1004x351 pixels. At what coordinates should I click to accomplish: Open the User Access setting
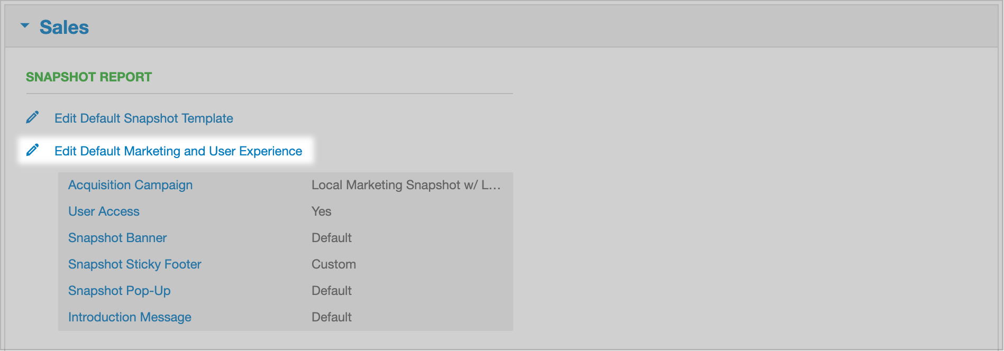[104, 211]
